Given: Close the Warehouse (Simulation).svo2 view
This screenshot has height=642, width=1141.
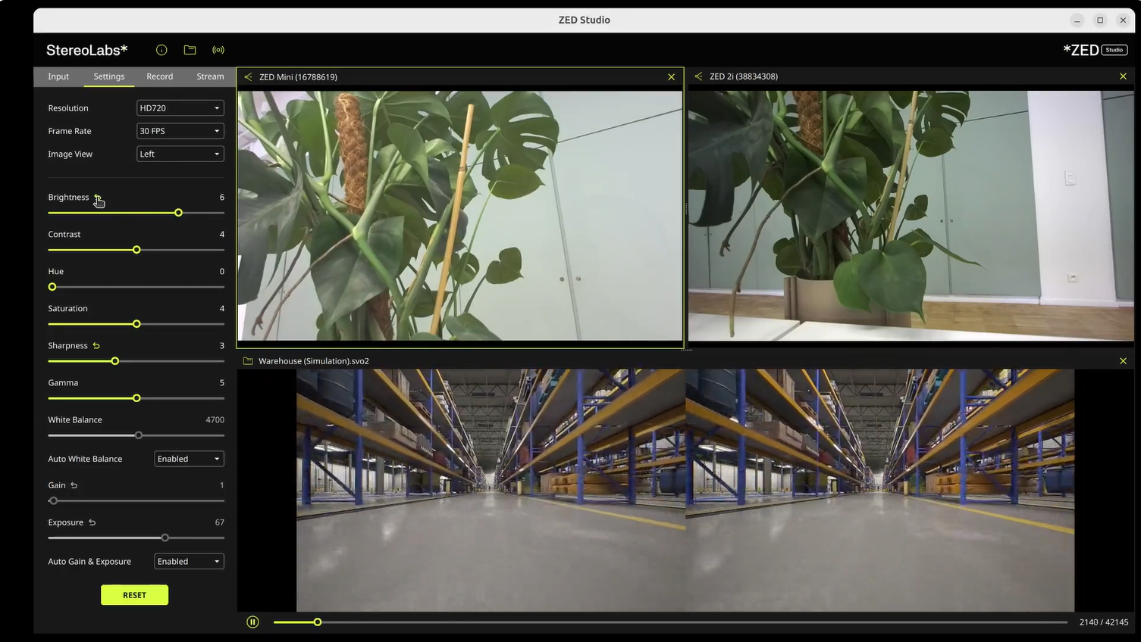Looking at the screenshot, I should 1123,361.
